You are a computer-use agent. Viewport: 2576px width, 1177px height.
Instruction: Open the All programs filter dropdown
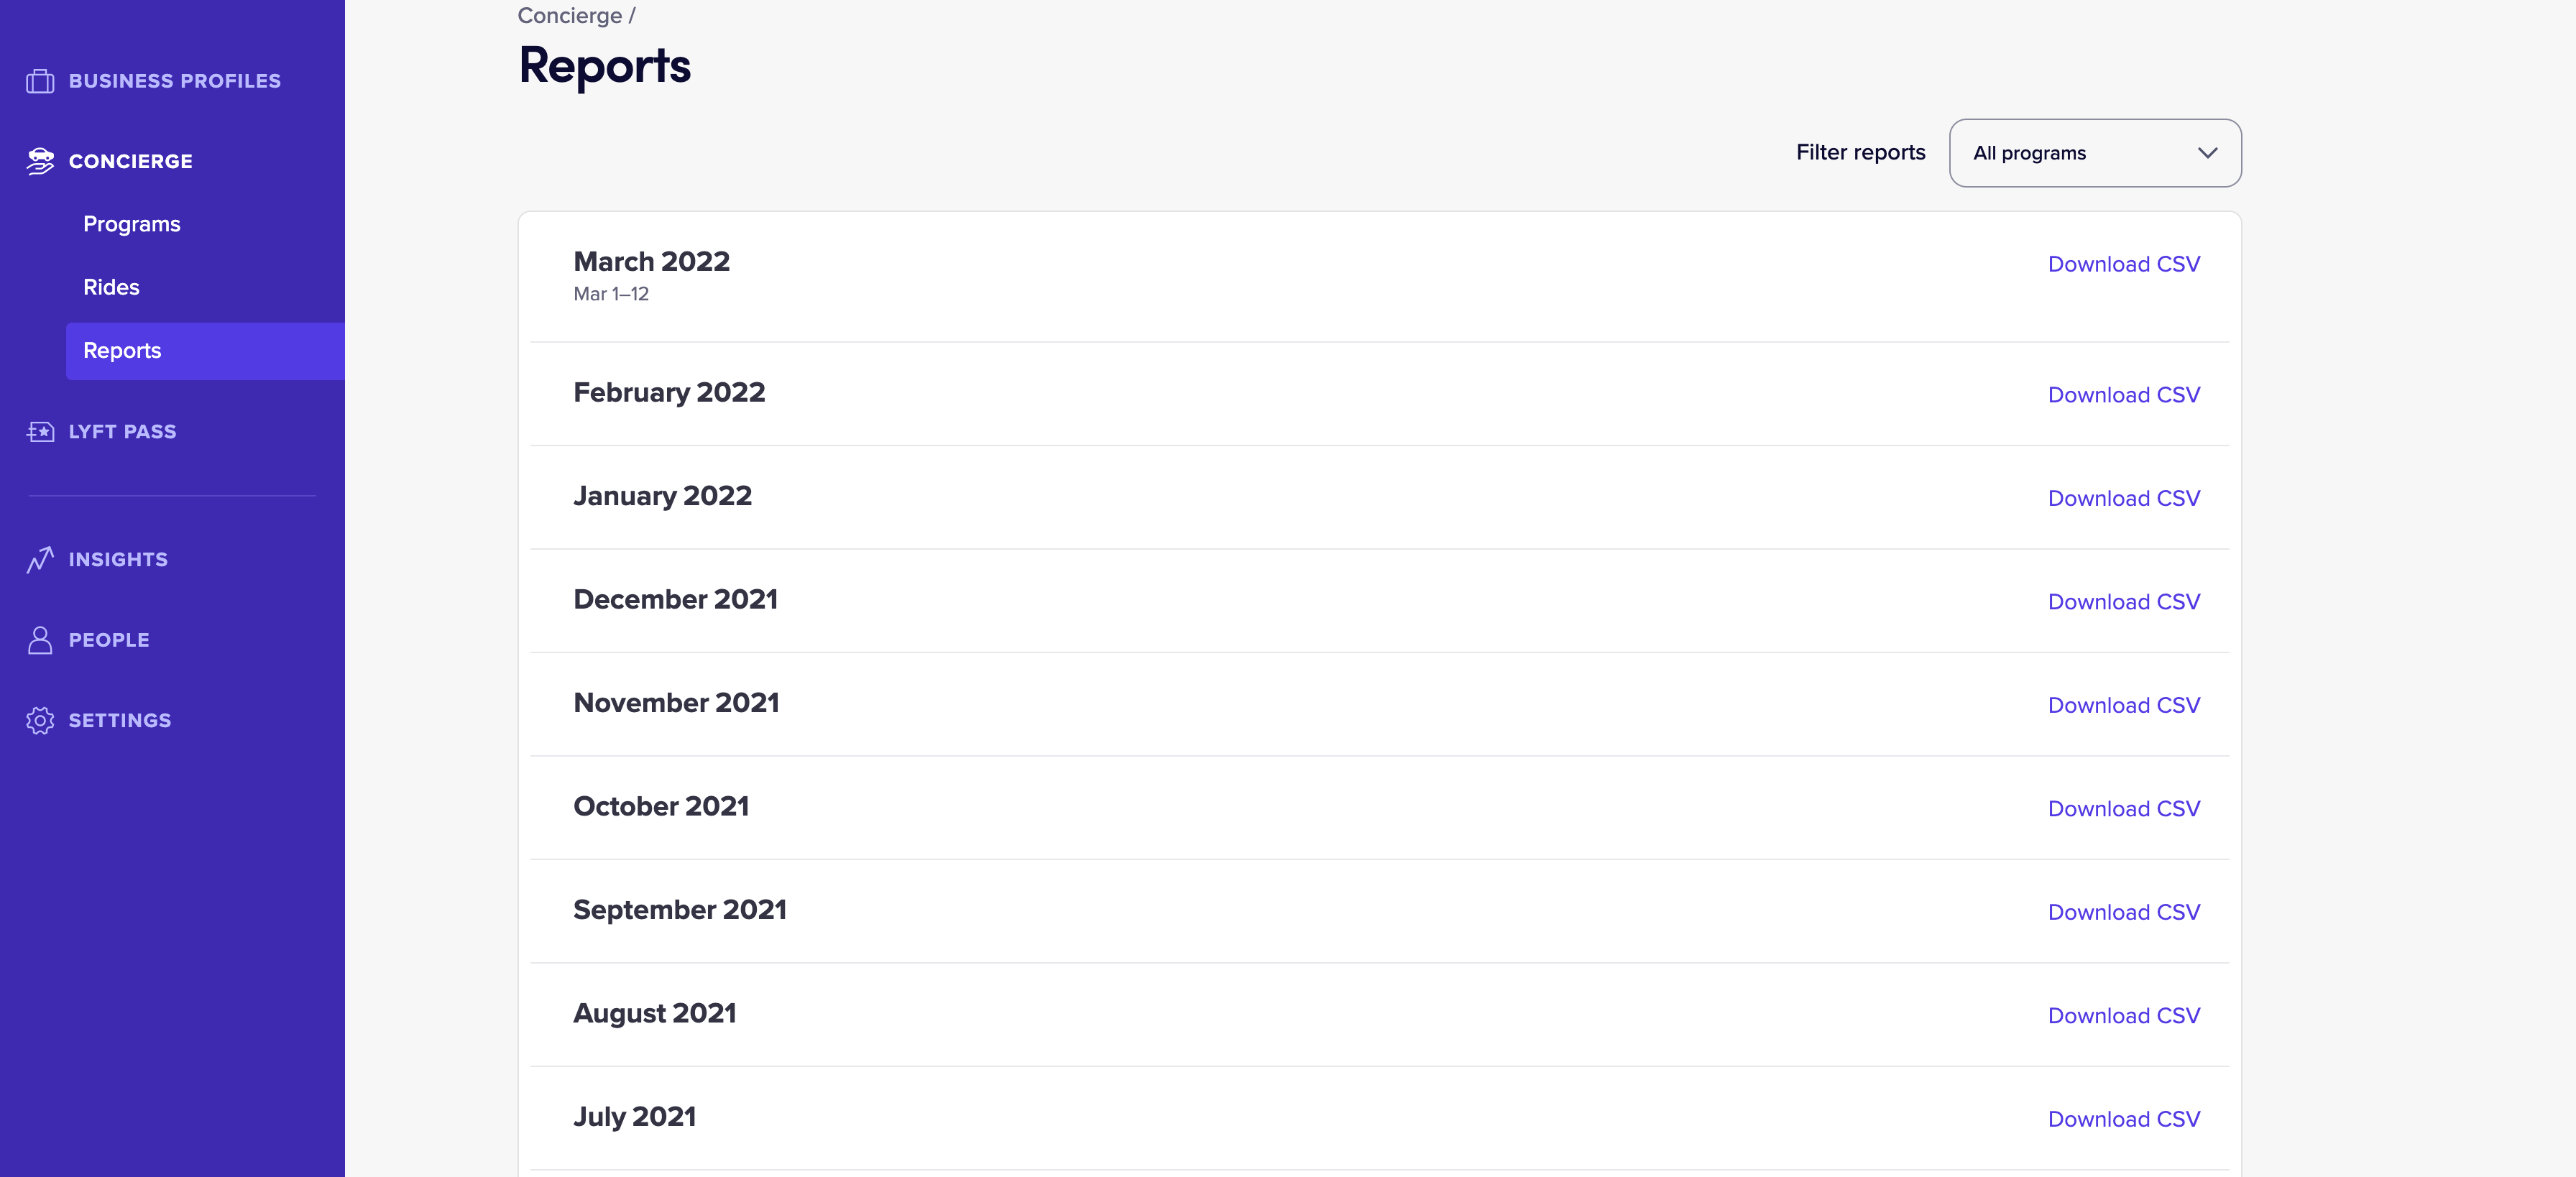click(x=2094, y=153)
